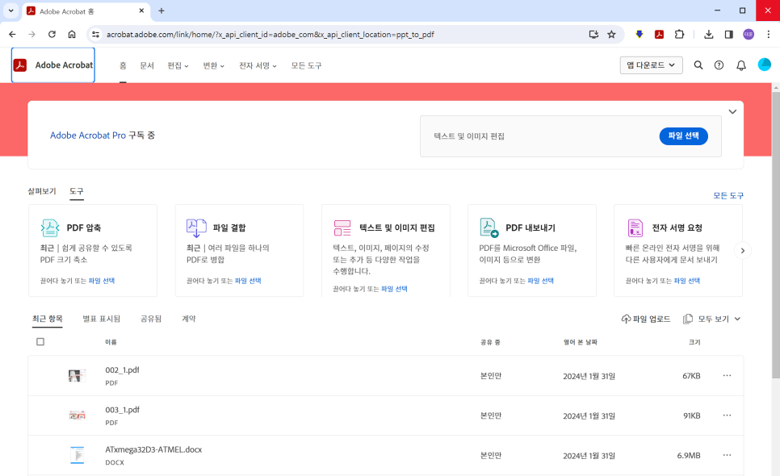Open more options for 003_1.pdf
Screen dimensions: 780x476
pyautogui.click(x=727, y=415)
